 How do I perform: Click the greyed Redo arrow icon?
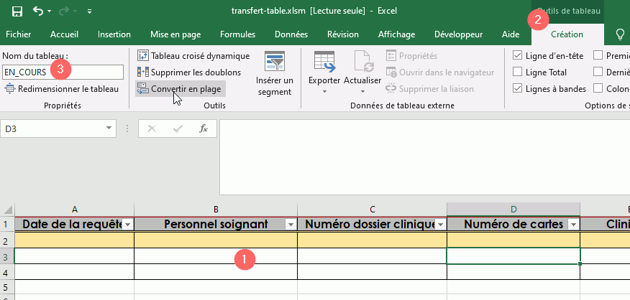click(64, 11)
